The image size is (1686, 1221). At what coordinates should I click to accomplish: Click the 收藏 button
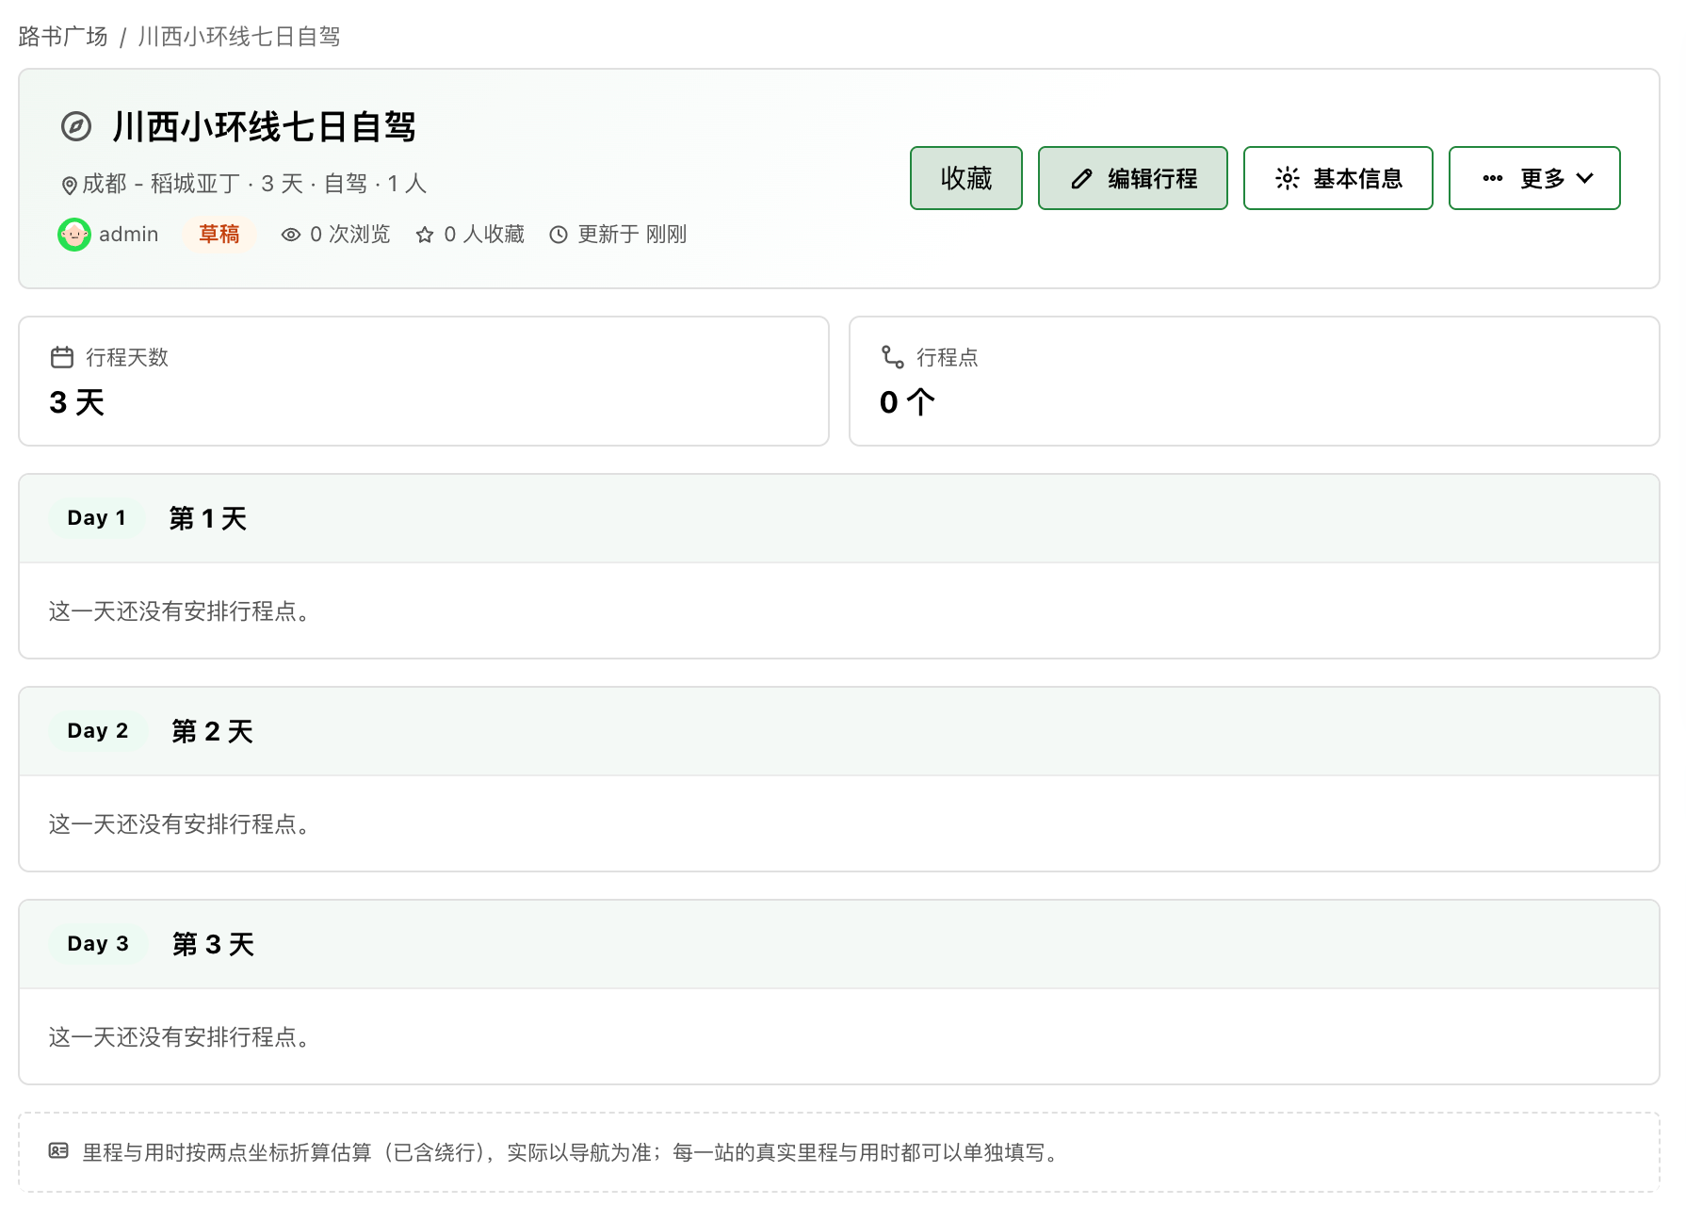coord(966,178)
